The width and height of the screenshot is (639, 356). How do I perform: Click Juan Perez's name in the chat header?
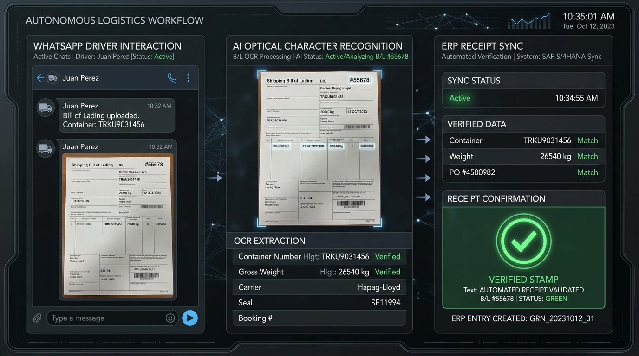pyautogui.click(x=81, y=78)
